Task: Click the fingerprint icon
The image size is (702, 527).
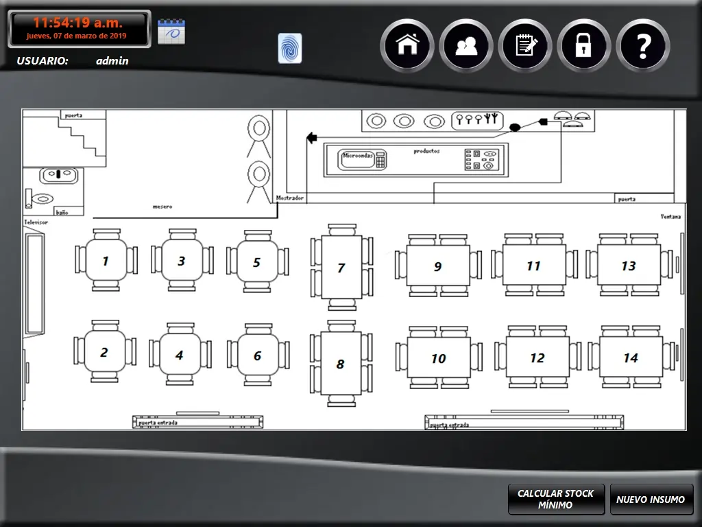Action: click(x=289, y=48)
